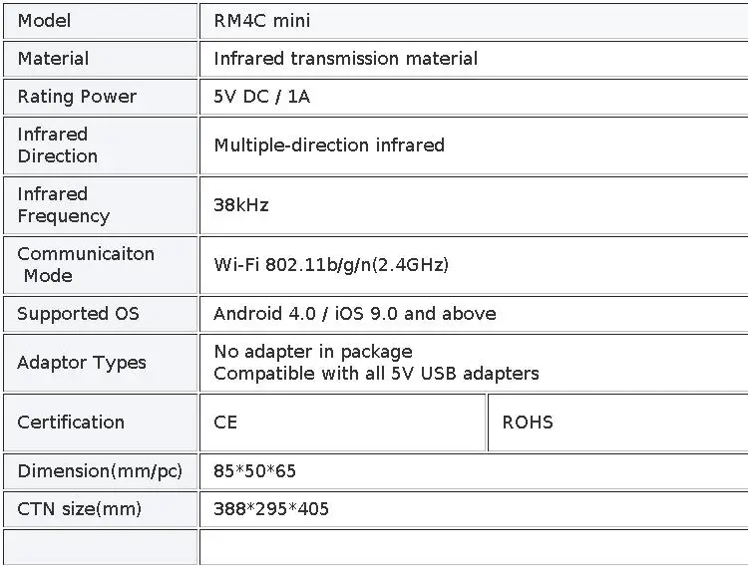Select the 388*295*405 CTN size value
Viewport: 748px width, 568px height.
click(271, 509)
